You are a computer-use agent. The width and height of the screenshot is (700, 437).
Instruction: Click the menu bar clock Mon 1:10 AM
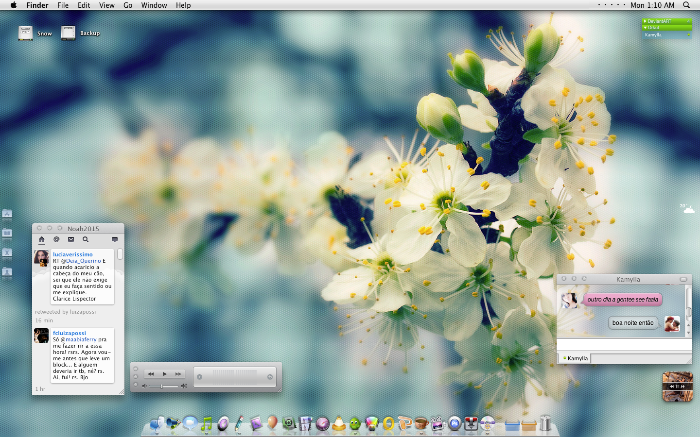click(652, 5)
